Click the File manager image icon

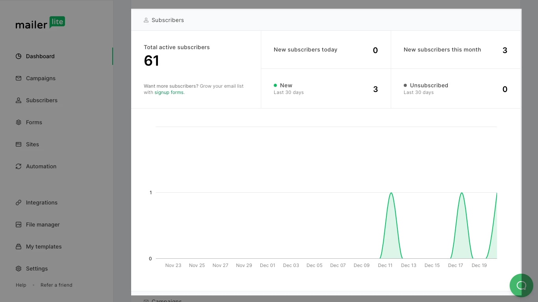(19, 225)
